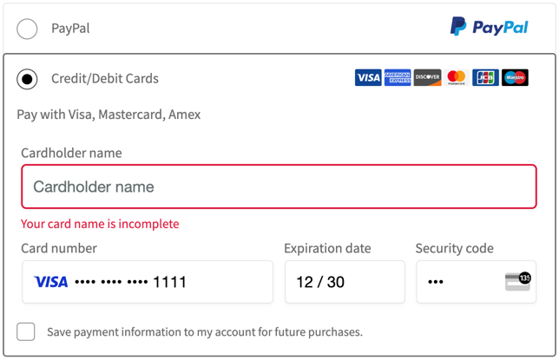Click the Maestro card icon

pyautogui.click(x=515, y=77)
